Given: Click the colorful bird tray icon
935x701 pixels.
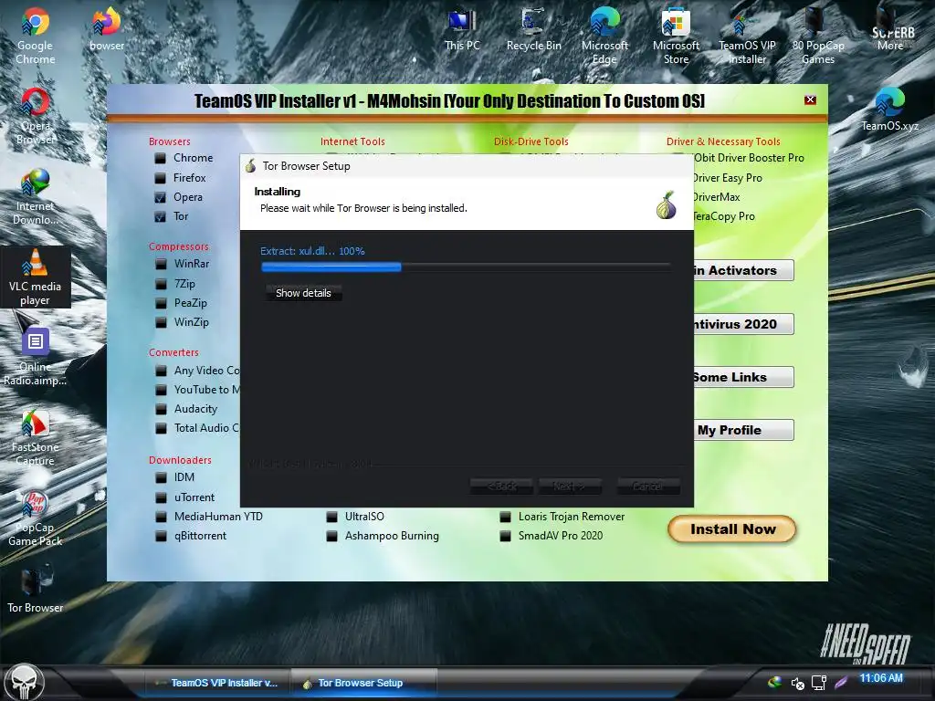Looking at the screenshot, I should pos(774,682).
